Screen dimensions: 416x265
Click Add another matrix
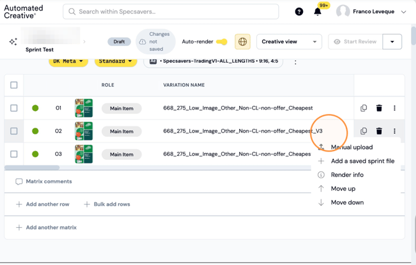(47, 227)
